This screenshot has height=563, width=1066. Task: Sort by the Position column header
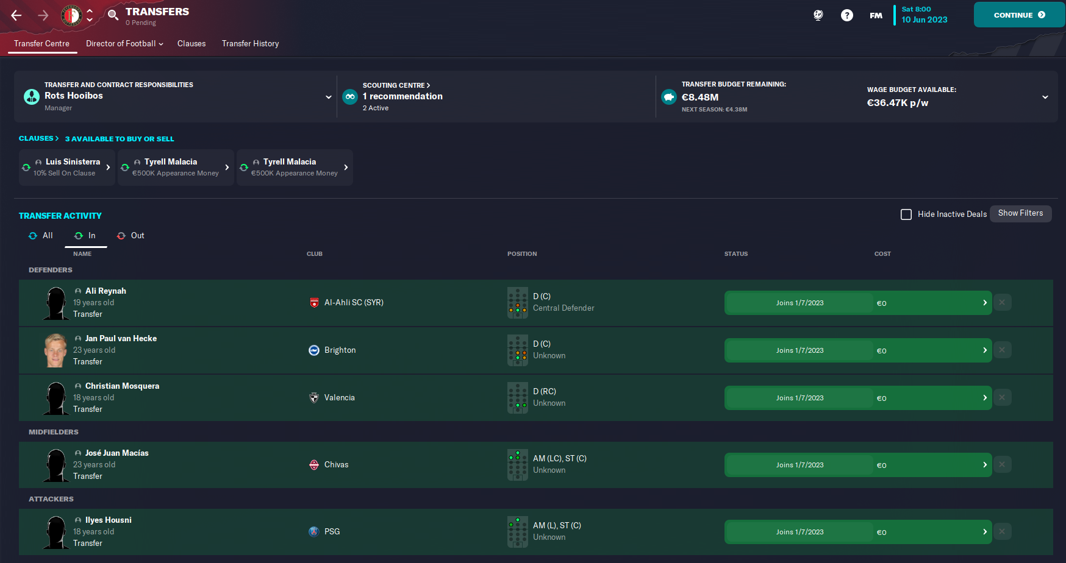[522, 254]
